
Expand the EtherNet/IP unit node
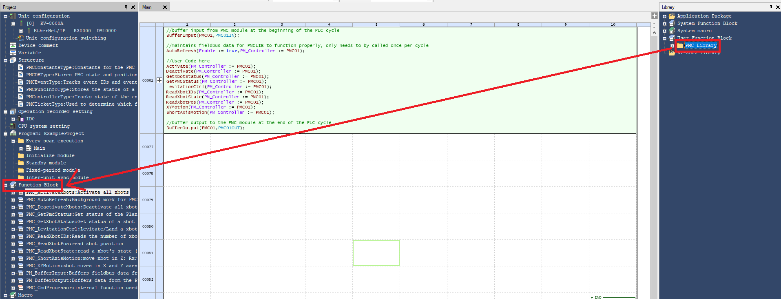tap(21, 31)
